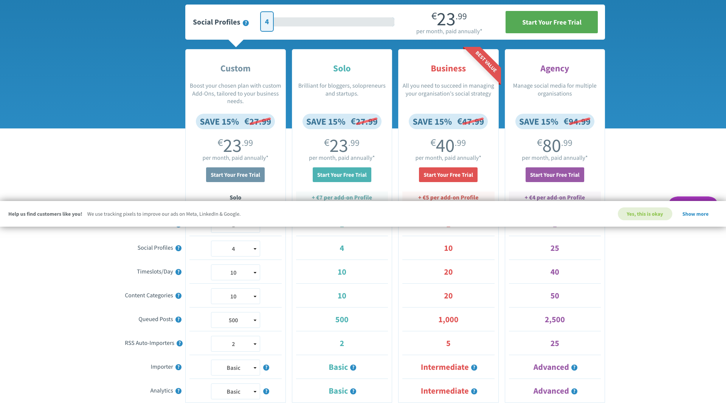Click the green Start Your Free Trial button
The image size is (726, 408).
point(551,22)
